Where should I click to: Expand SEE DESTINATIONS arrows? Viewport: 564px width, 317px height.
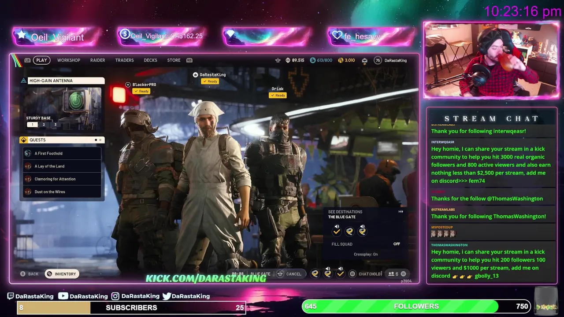pyautogui.click(x=401, y=212)
